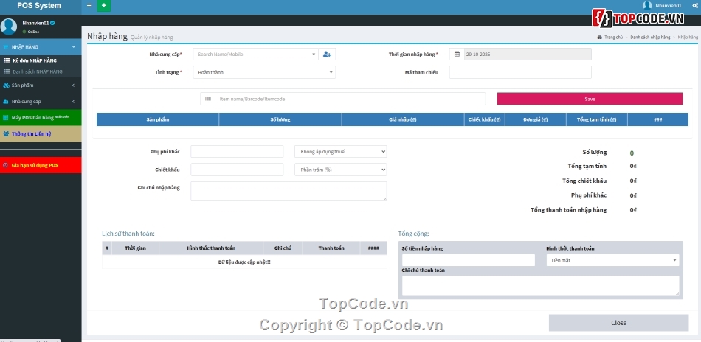701x342 pixels.
Task: Click the red Save button
Action: [x=590, y=99]
